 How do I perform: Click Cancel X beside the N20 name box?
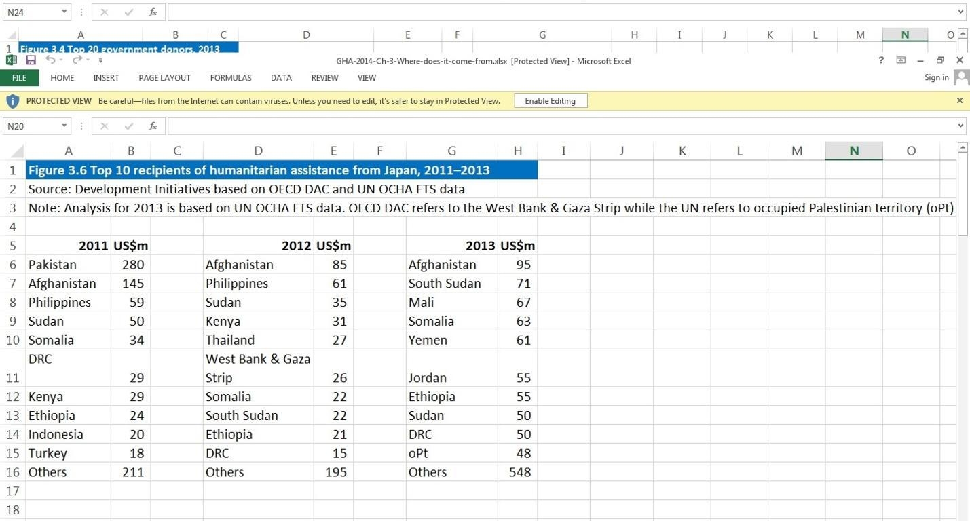(x=105, y=126)
